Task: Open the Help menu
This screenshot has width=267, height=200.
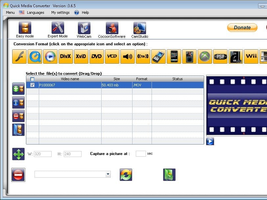Action: pyautogui.click(x=85, y=12)
